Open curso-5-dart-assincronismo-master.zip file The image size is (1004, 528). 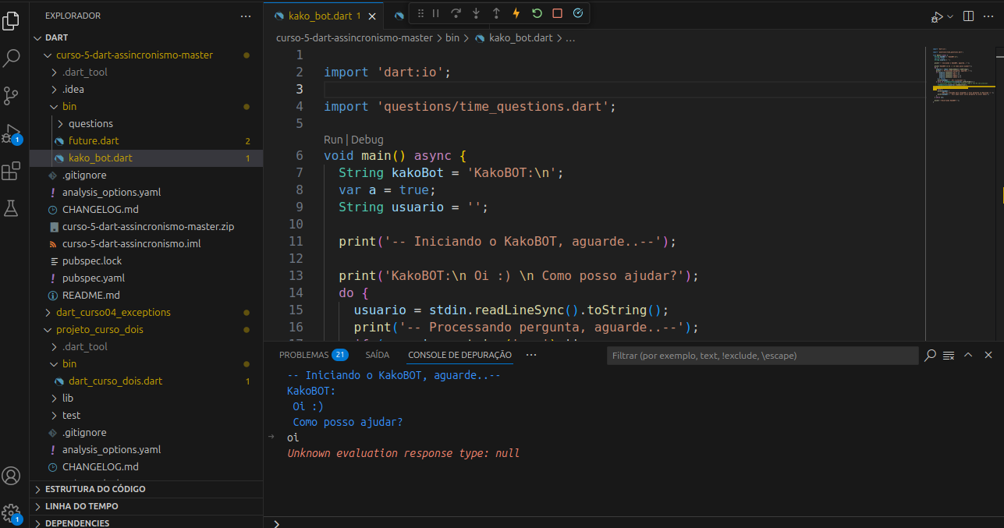147,226
